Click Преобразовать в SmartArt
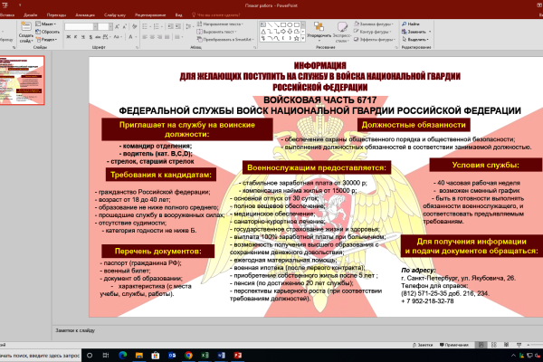Viewport: 543px width, 362px height. (225, 40)
